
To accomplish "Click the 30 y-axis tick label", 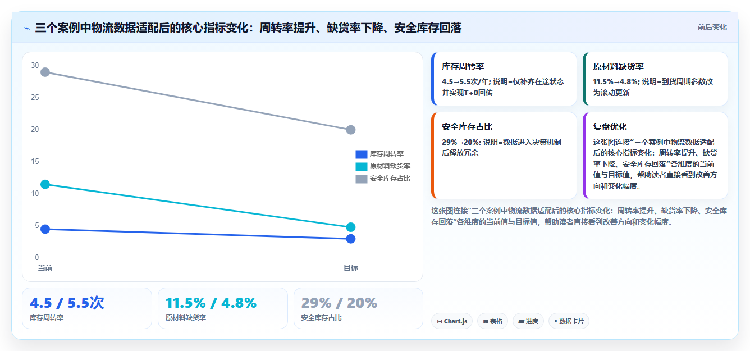I will tap(35, 66).
